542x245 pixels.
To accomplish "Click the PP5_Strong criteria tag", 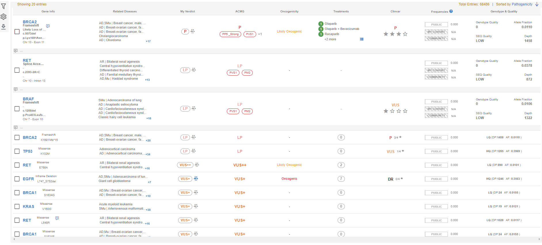I will pyautogui.click(x=230, y=34).
